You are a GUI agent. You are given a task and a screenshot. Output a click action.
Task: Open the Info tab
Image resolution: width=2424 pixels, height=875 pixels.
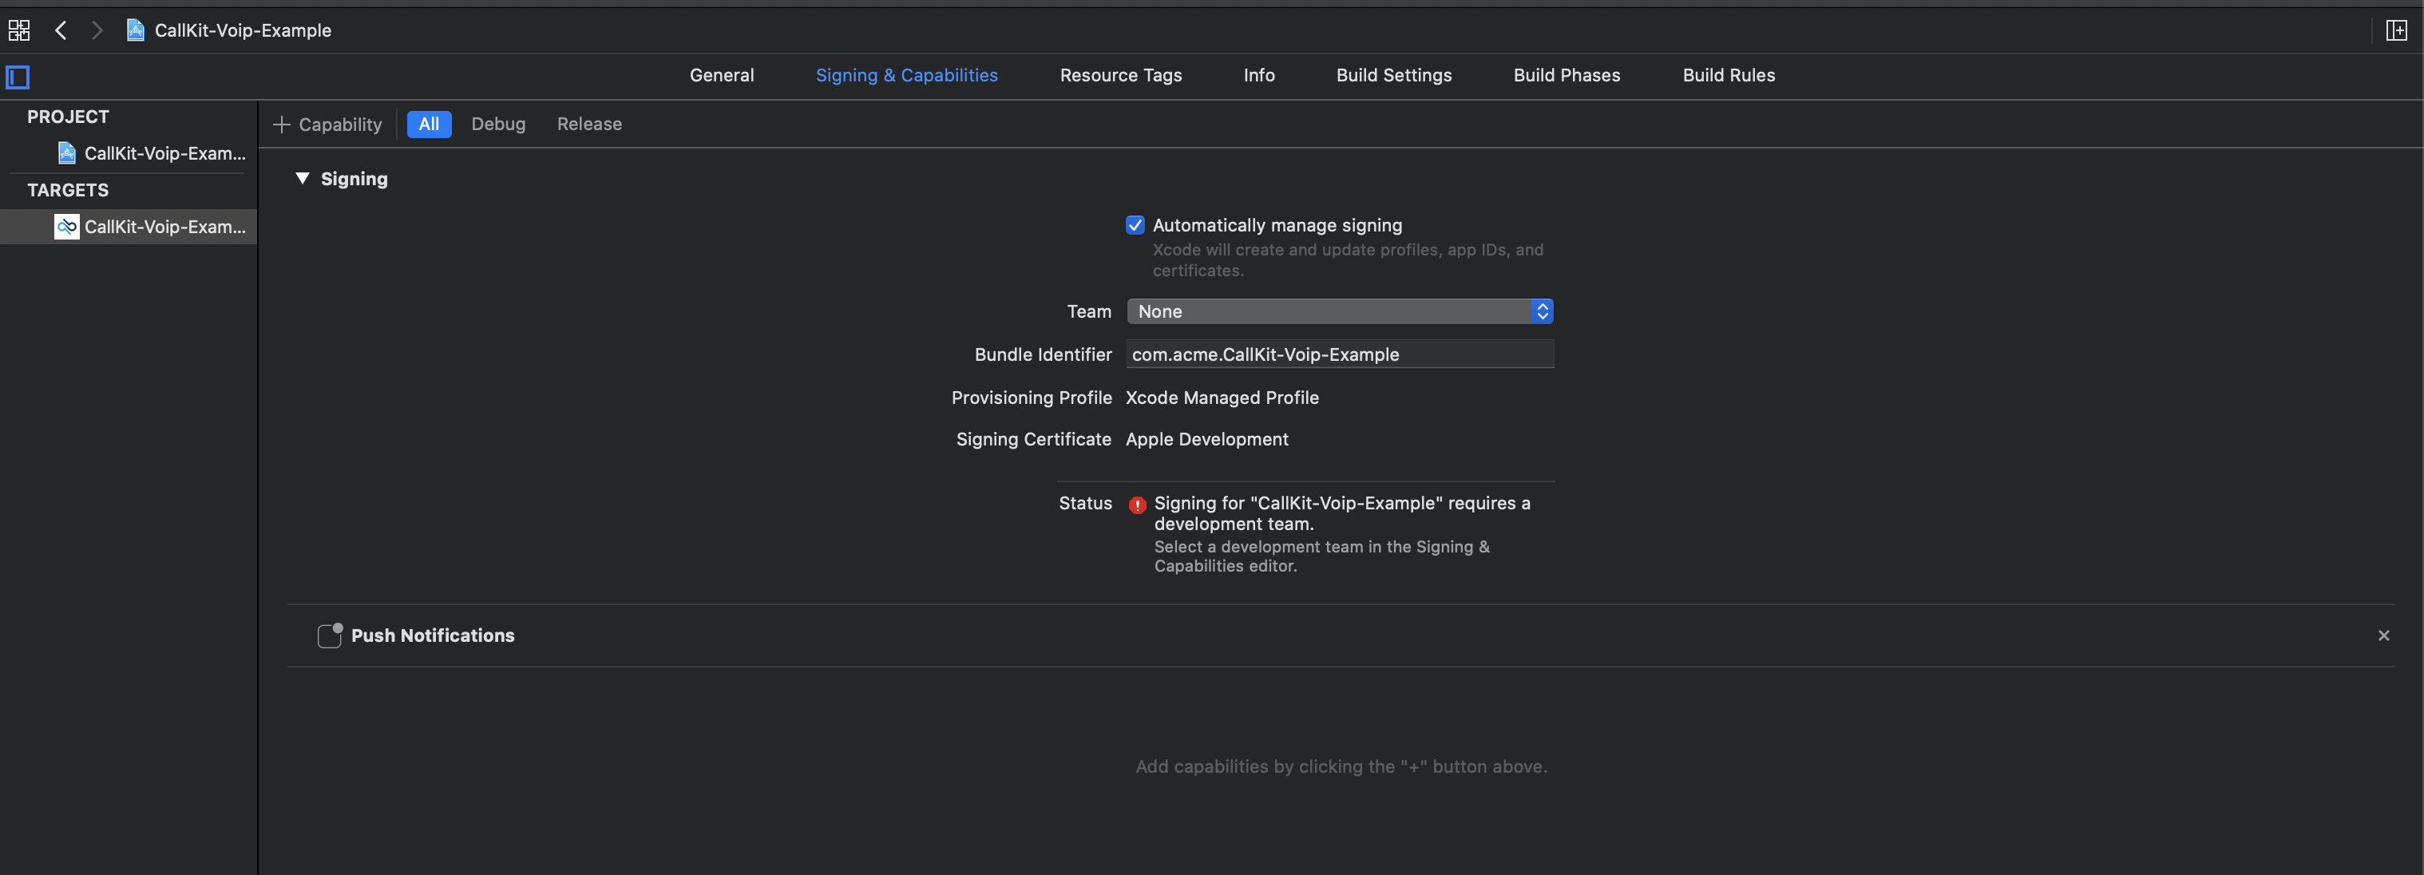1258,75
